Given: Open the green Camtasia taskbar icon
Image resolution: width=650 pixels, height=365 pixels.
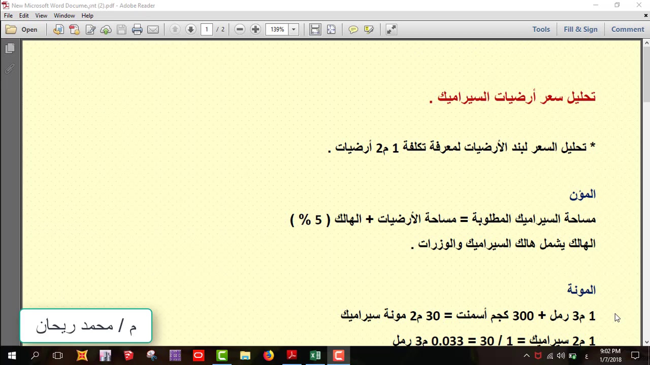Looking at the screenshot, I should pyautogui.click(x=222, y=355).
